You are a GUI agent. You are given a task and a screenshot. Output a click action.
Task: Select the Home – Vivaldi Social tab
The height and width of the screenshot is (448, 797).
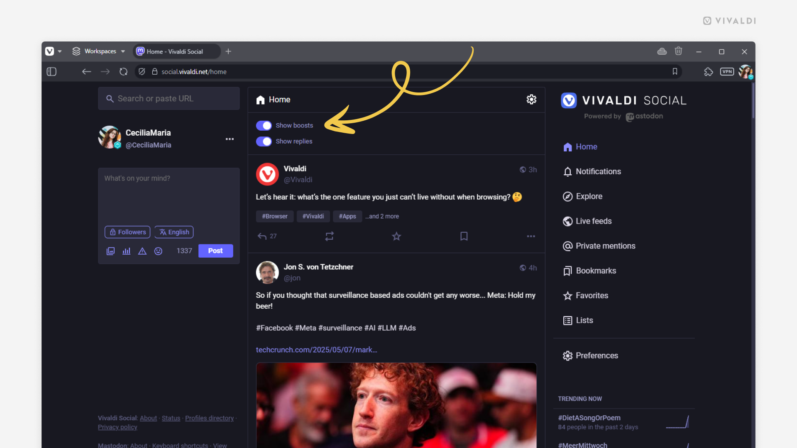click(176, 51)
